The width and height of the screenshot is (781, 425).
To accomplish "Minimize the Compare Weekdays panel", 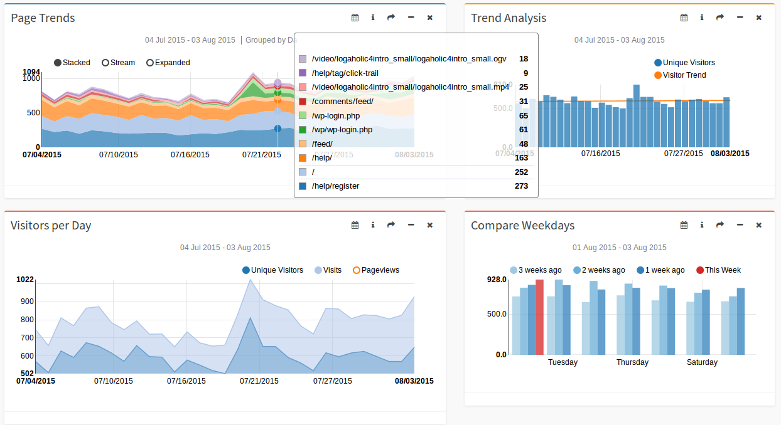I will click(740, 225).
